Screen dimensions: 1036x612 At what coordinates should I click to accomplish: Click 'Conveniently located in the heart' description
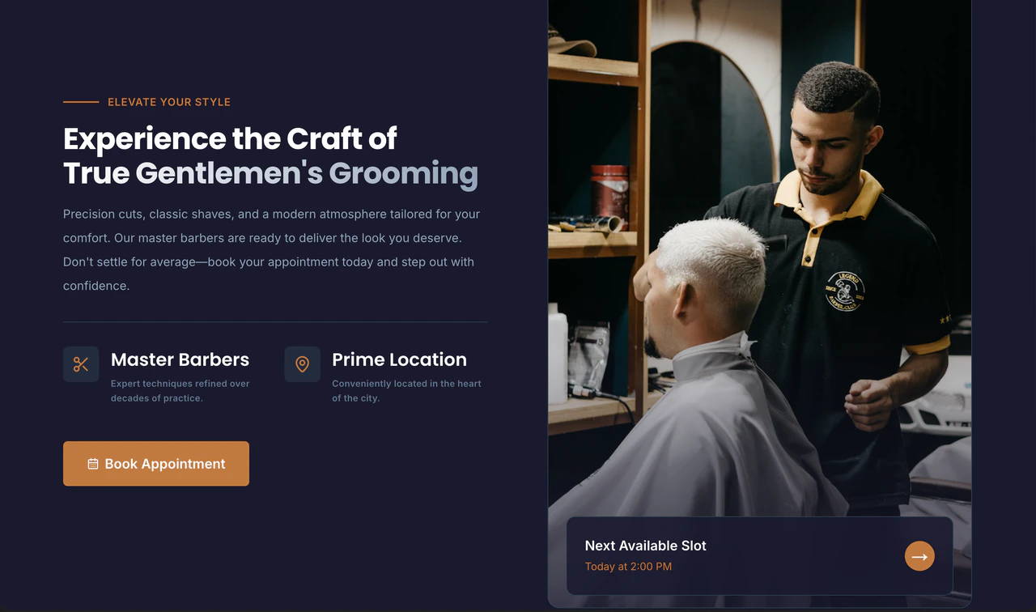pyautogui.click(x=406, y=391)
